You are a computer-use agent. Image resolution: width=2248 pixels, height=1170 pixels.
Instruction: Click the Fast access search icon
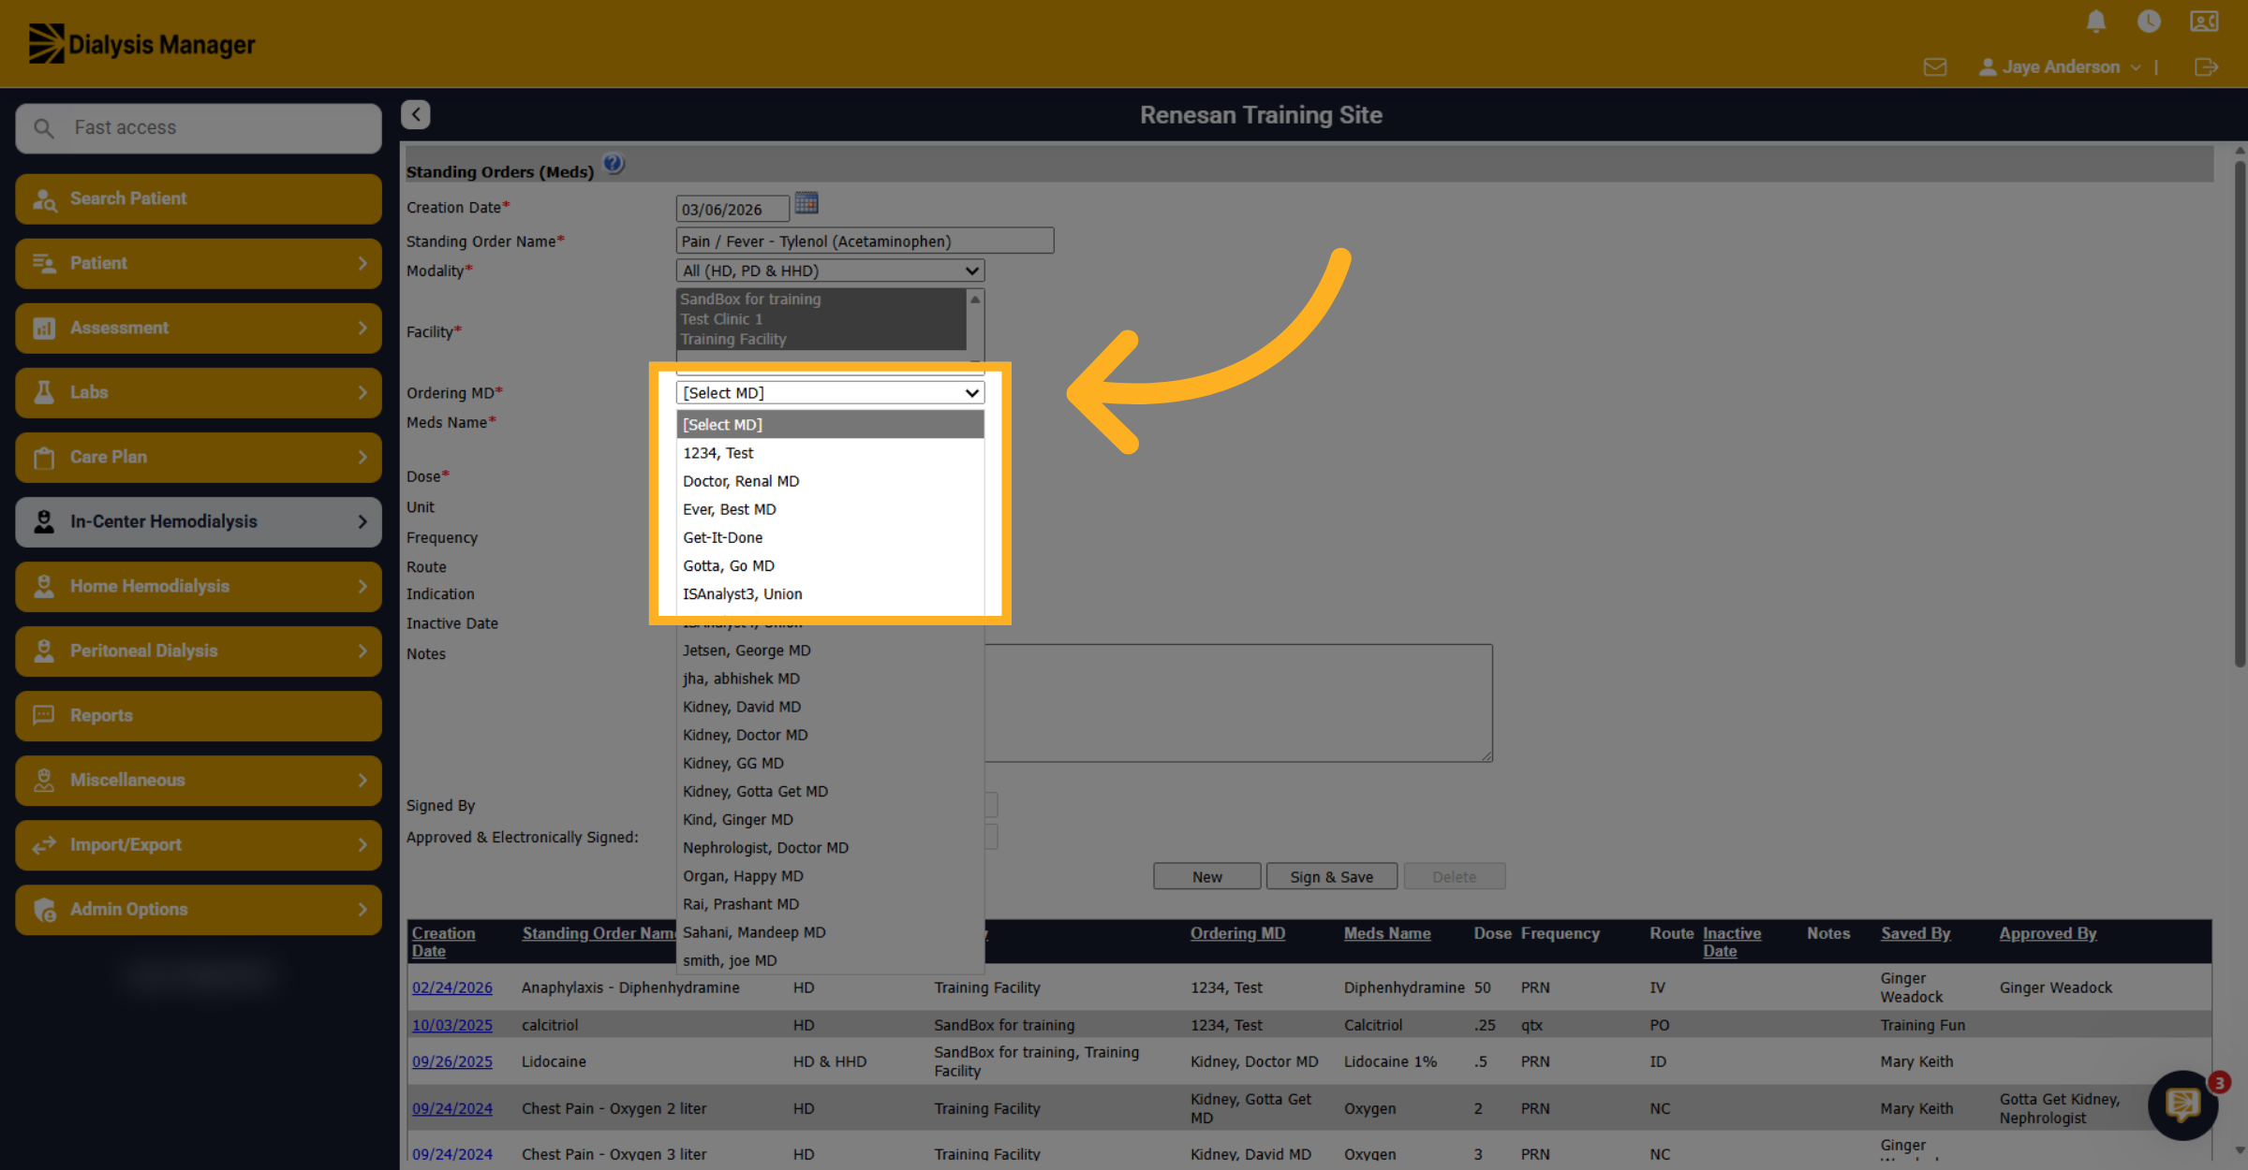click(44, 128)
